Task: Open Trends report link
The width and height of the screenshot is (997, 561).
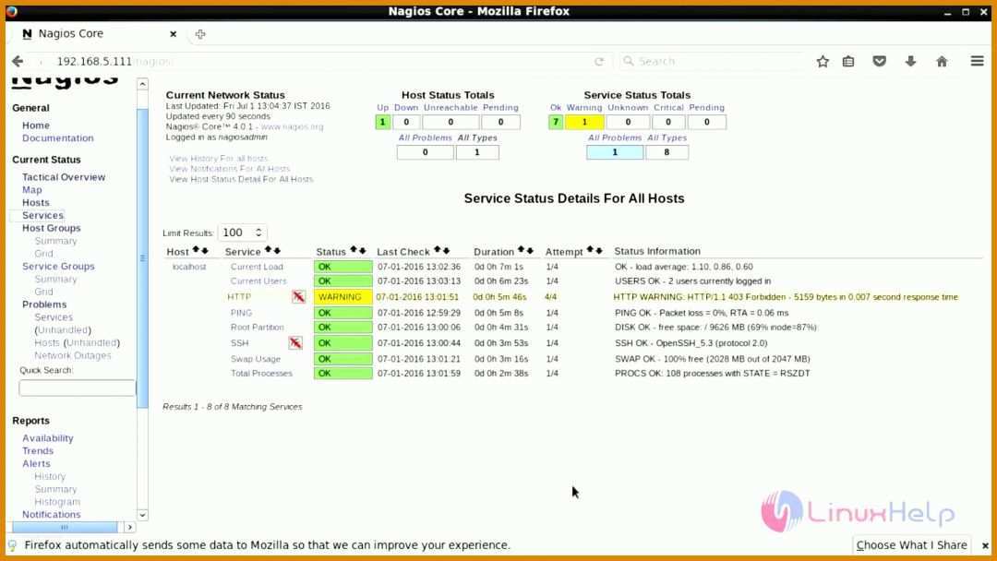Action: coord(38,451)
